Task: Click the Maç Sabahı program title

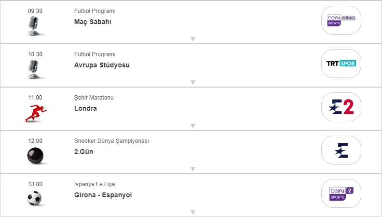Action: (x=93, y=22)
